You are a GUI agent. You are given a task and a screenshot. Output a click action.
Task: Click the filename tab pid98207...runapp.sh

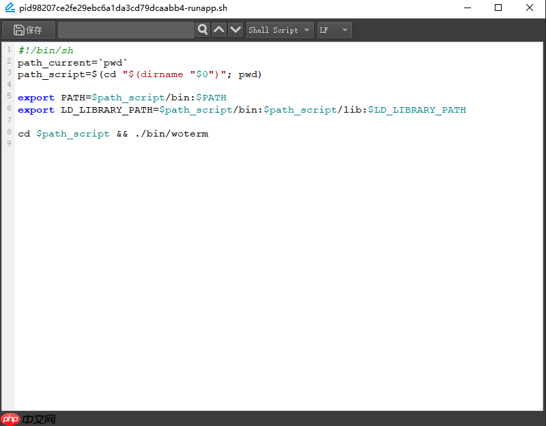coord(123,8)
